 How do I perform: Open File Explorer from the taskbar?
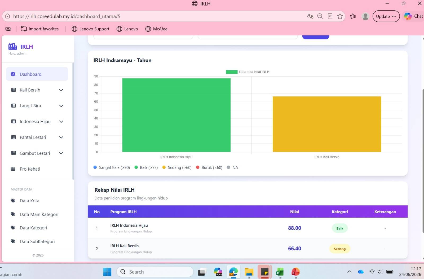click(249, 272)
